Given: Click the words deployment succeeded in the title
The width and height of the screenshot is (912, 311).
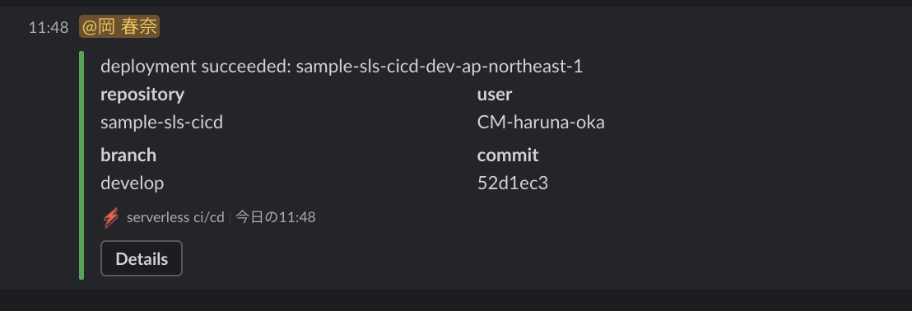Looking at the screenshot, I should pos(194,67).
